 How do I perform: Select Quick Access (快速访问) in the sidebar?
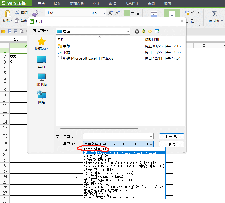[42, 44]
